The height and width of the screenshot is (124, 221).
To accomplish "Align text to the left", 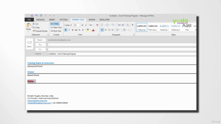I will [x=102, y=30].
